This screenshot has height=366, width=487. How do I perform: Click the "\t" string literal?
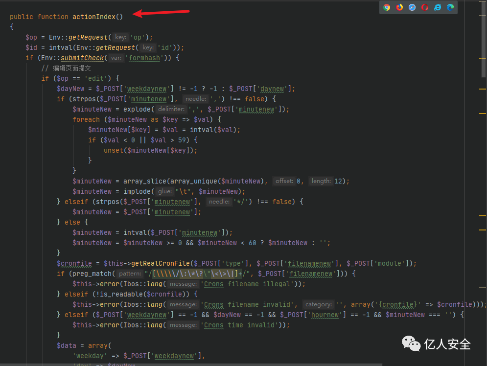[x=183, y=191]
